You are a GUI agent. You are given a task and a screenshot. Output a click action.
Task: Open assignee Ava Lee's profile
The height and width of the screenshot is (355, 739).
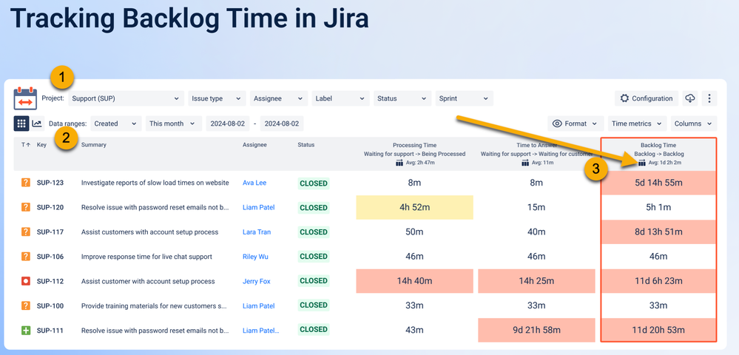click(x=254, y=183)
